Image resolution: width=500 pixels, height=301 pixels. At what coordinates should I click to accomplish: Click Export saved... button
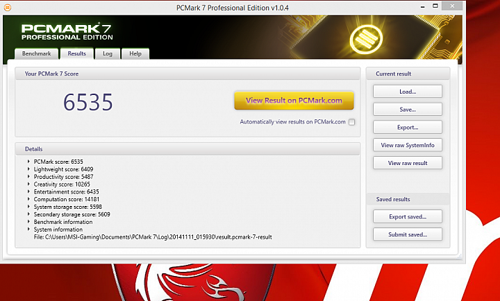pos(408,216)
